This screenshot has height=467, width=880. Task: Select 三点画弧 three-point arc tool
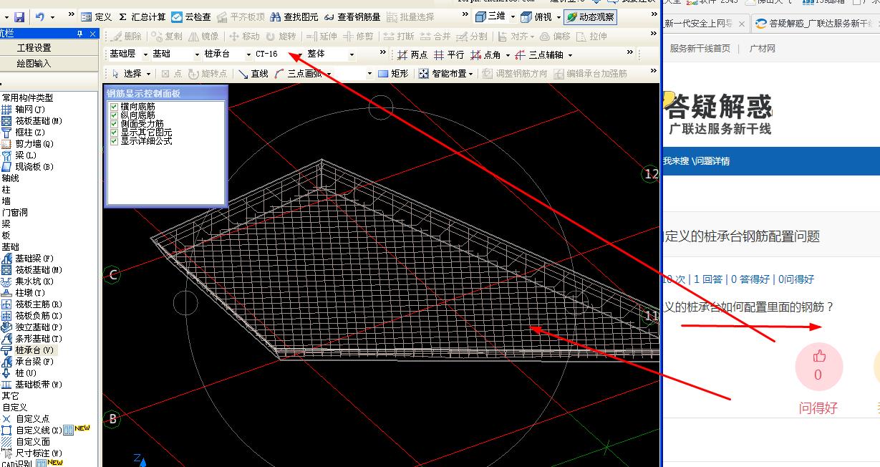point(299,73)
